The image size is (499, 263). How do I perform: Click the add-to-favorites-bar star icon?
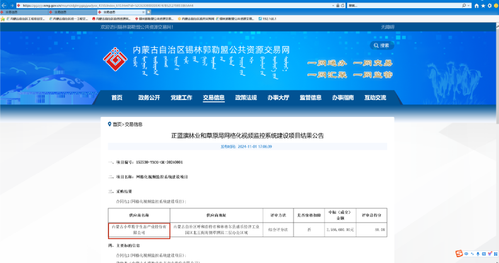[3, 19]
